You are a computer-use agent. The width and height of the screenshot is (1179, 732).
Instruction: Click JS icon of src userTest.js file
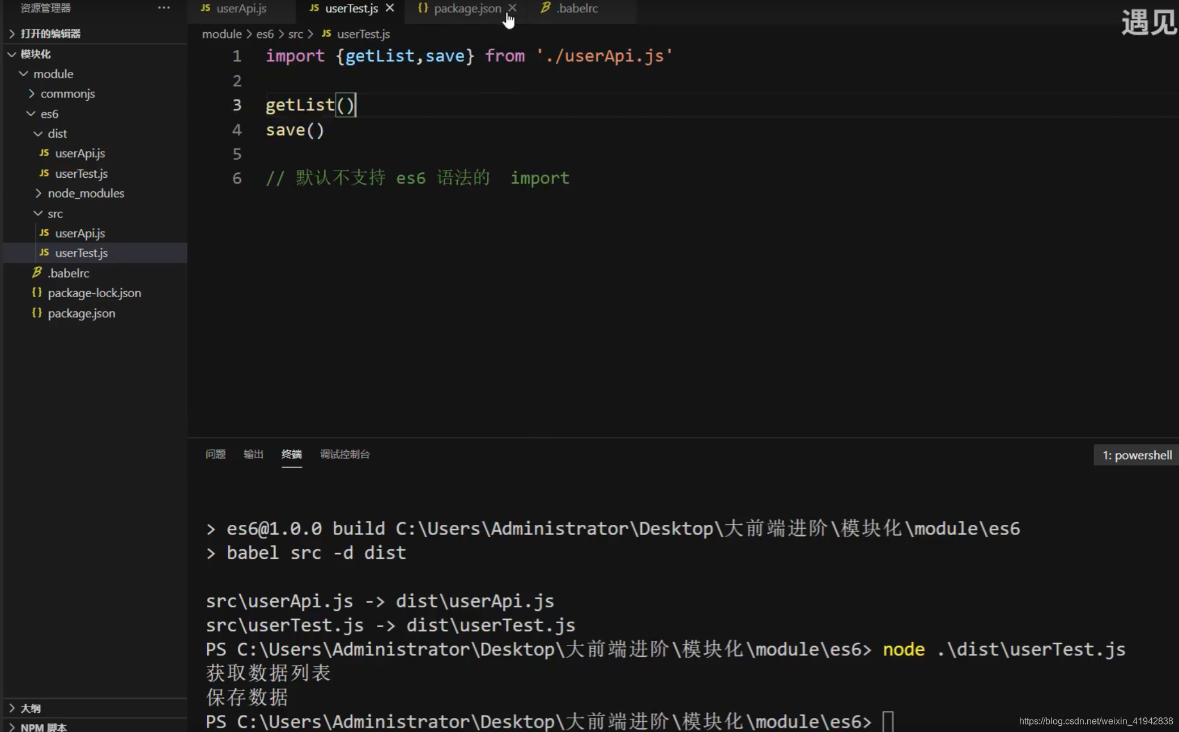point(44,253)
